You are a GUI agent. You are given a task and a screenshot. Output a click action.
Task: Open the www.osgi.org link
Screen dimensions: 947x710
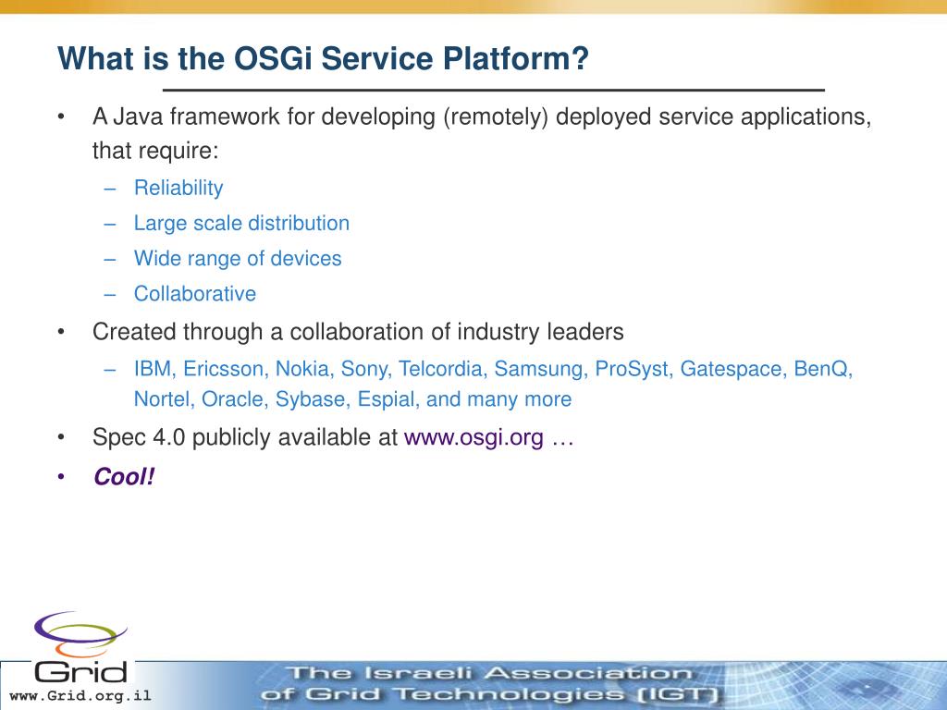point(473,437)
